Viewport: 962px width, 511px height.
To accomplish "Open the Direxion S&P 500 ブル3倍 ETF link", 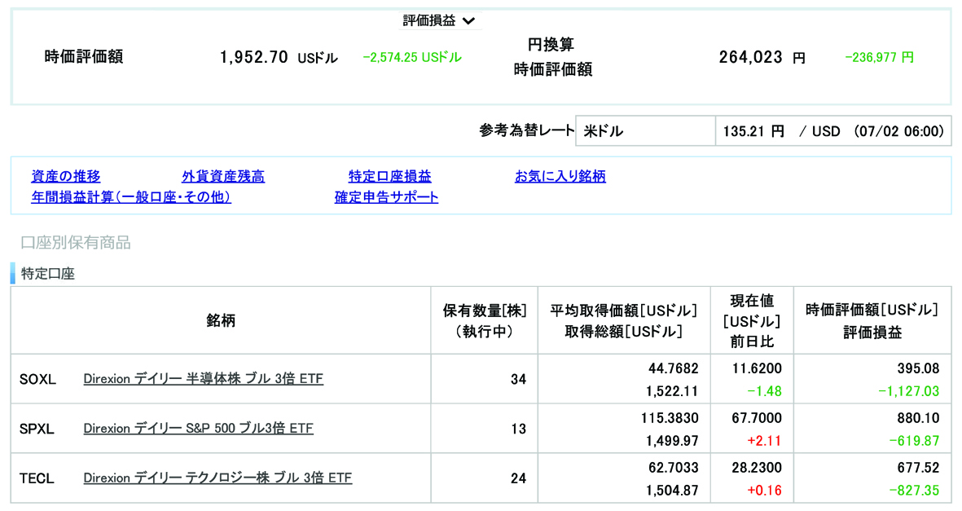I will [x=198, y=429].
